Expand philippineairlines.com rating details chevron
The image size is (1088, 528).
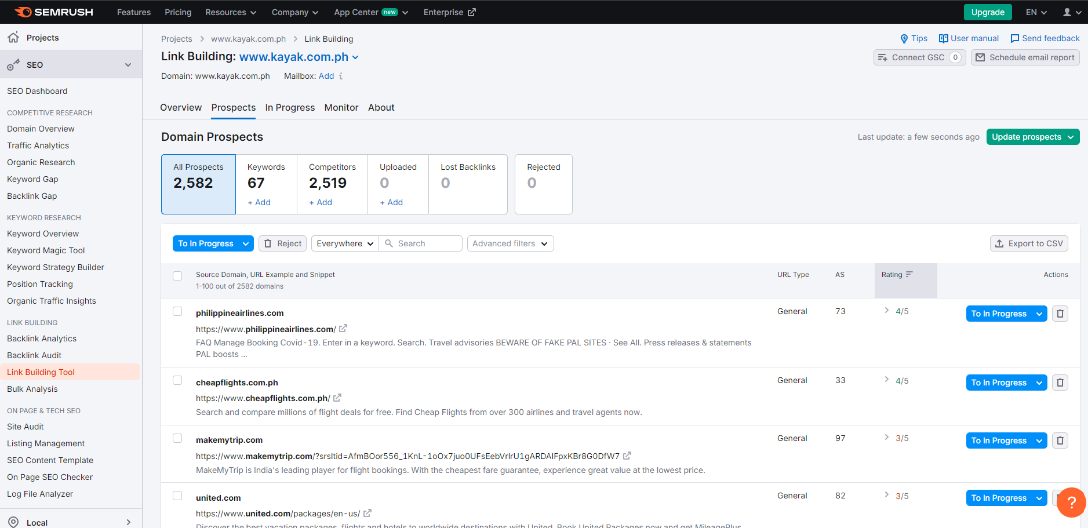coord(887,311)
